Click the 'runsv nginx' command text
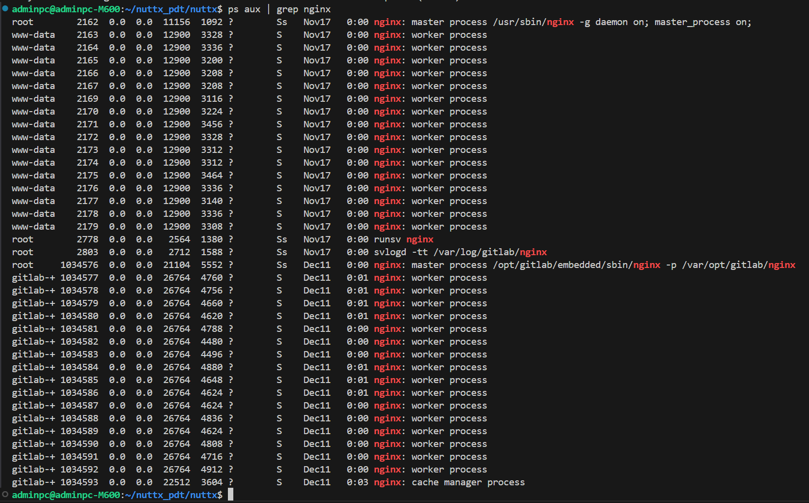809x503 pixels. click(x=404, y=239)
